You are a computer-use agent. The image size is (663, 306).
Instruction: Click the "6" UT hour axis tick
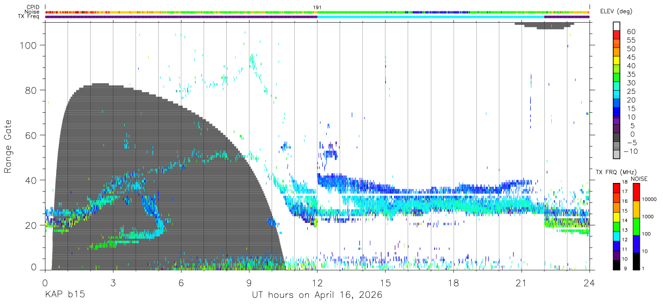181,282
